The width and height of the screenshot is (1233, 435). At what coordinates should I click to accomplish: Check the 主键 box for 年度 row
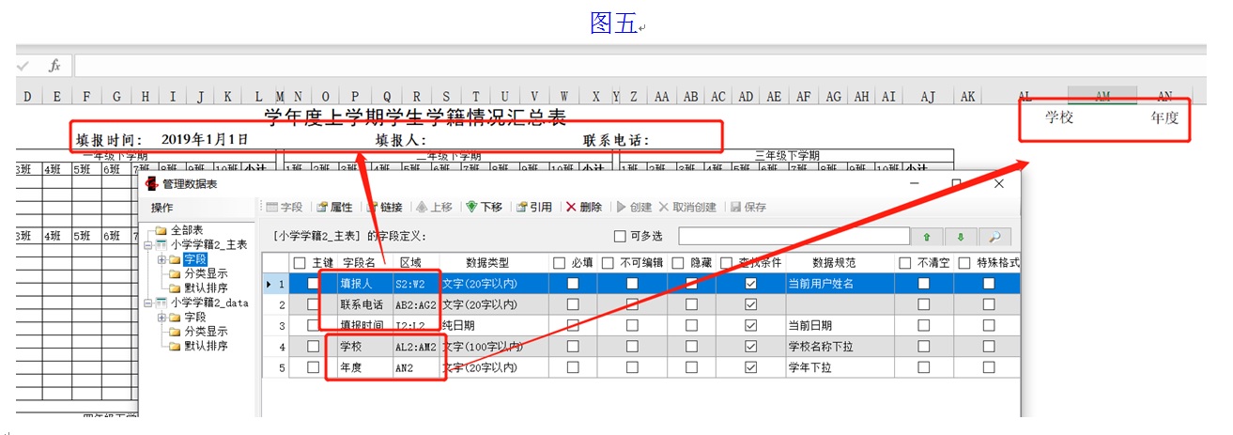[314, 367]
